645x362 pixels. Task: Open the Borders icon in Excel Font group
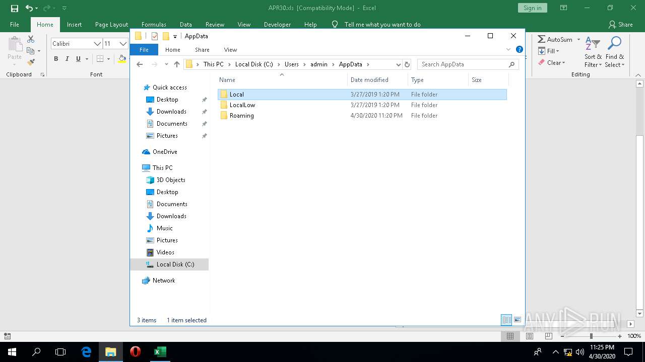(100, 59)
